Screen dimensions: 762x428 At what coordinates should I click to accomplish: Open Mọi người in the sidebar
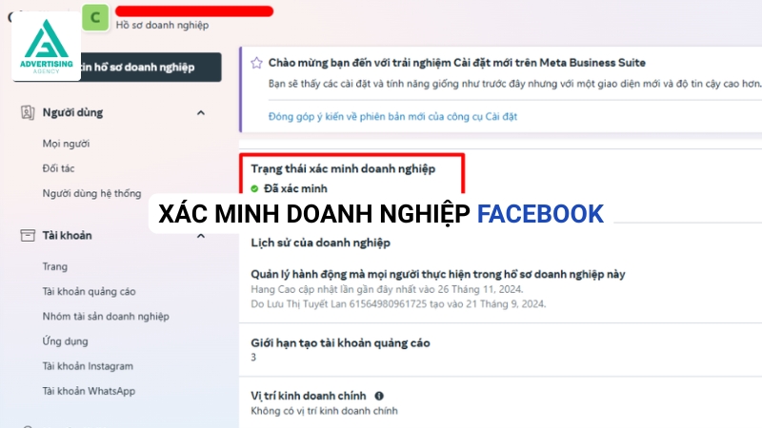(x=66, y=144)
